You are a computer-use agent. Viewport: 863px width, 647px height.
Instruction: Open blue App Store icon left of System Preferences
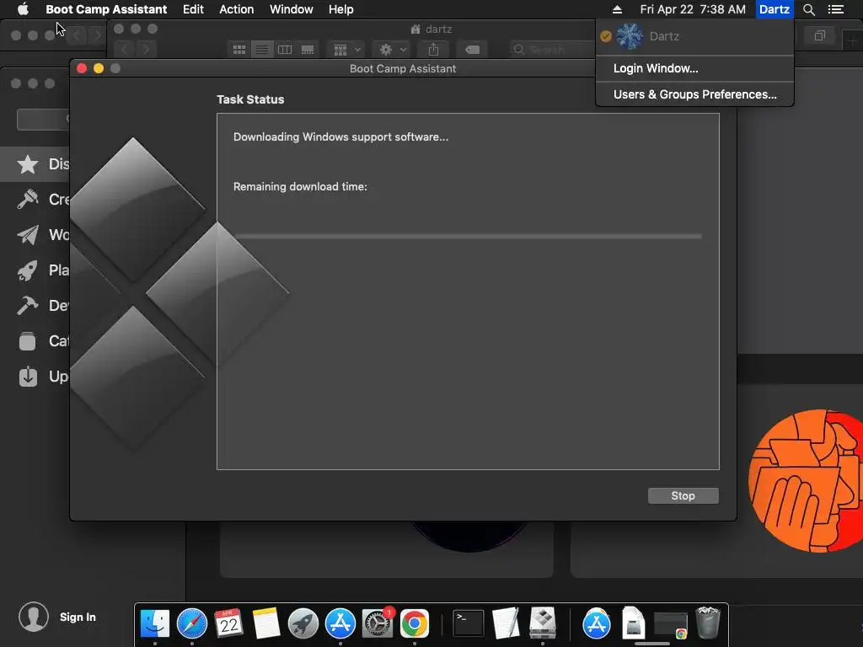click(340, 623)
